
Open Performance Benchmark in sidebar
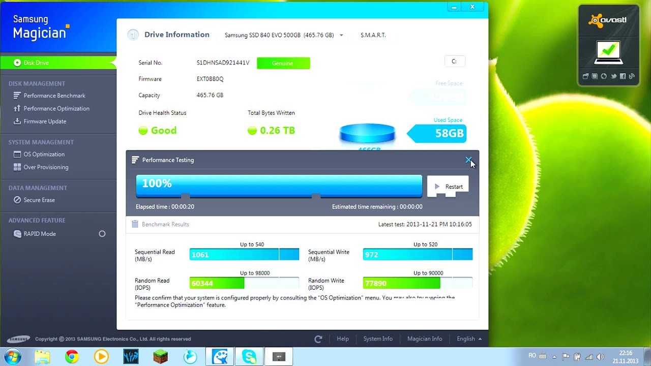tap(54, 96)
